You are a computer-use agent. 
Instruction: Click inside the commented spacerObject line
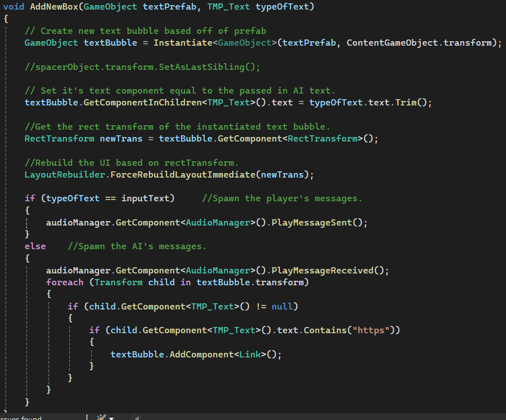click(x=142, y=67)
